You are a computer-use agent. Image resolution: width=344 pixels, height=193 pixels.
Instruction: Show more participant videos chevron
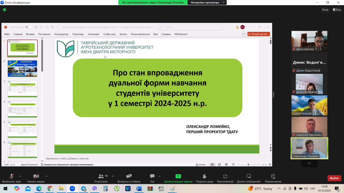[x=309, y=163]
